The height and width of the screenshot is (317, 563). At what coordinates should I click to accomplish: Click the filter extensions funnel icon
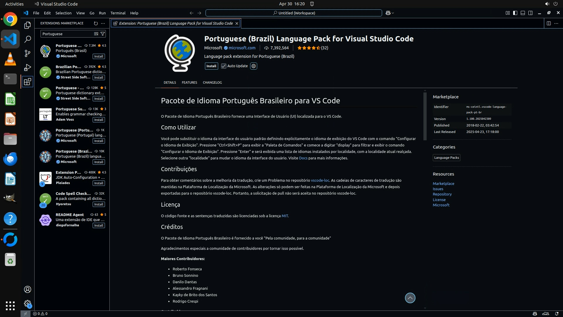103,34
